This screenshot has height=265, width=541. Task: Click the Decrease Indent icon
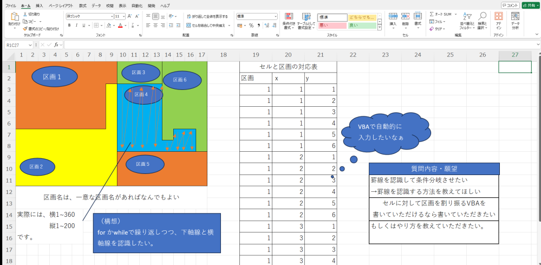pyautogui.click(x=171, y=25)
